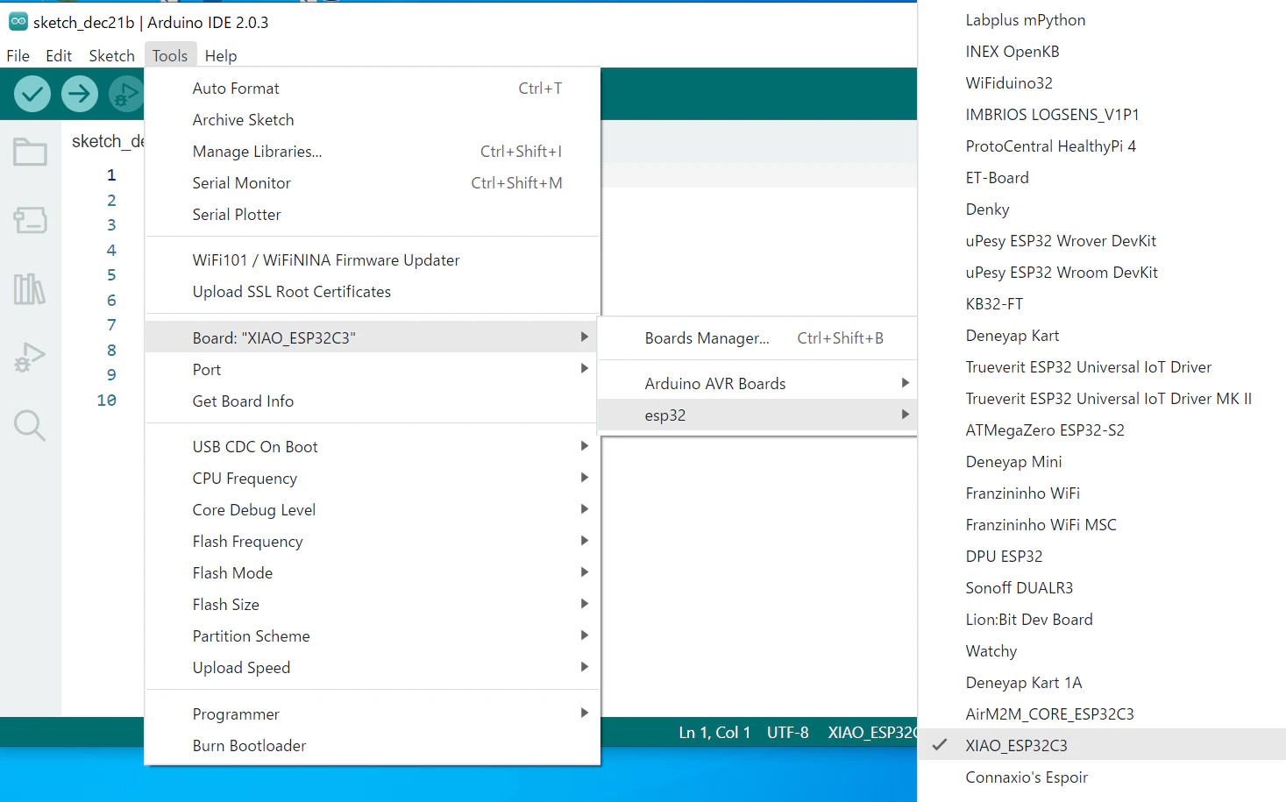Screen dimensions: 1286x802
Task: Select the Watchy board
Action: pos(1102,650)
